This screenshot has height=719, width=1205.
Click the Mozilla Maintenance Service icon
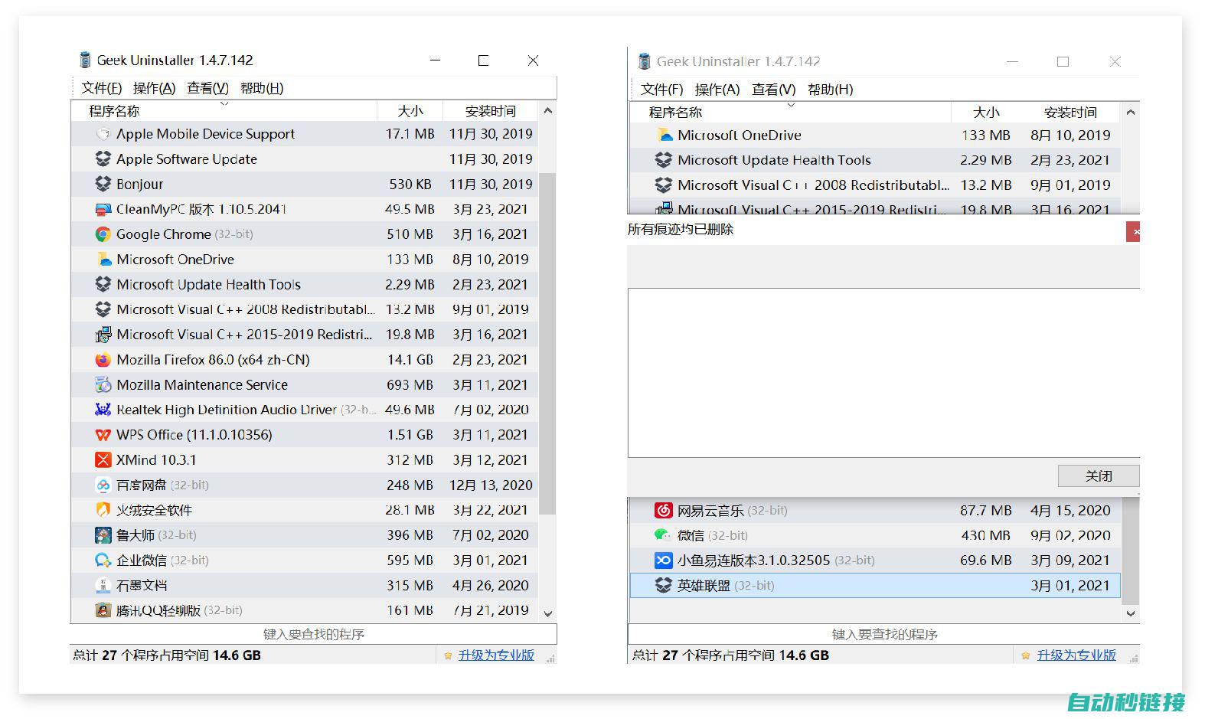pyautogui.click(x=103, y=385)
